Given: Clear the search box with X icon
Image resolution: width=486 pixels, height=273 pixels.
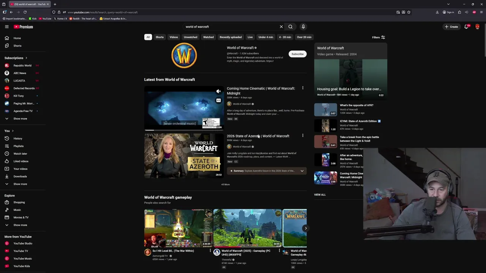Looking at the screenshot, I should tap(281, 27).
